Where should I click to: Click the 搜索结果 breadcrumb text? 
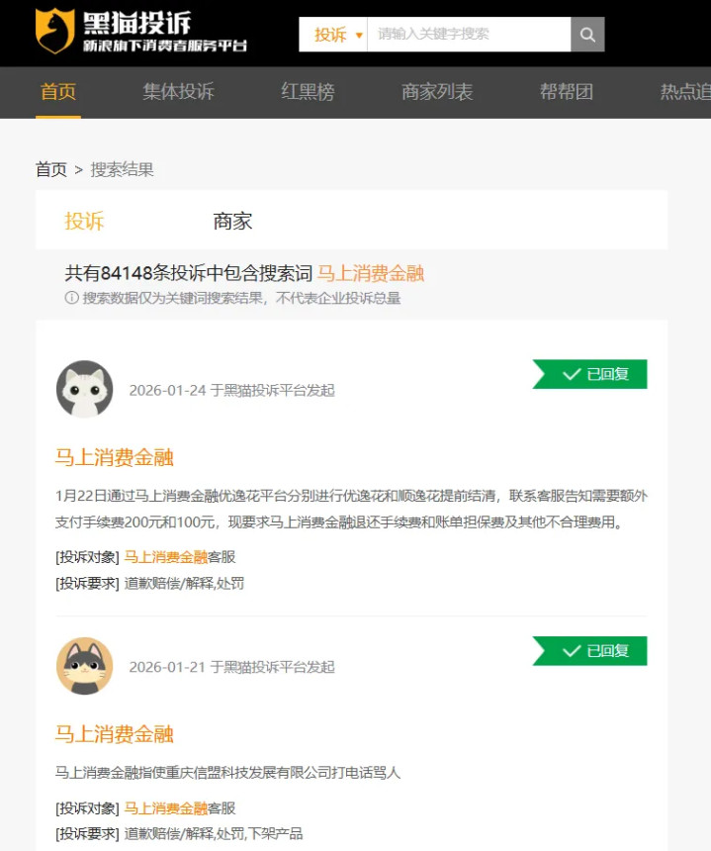tap(122, 169)
